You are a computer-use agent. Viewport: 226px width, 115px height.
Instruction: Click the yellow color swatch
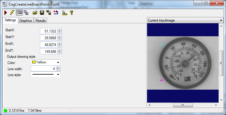click(34, 62)
